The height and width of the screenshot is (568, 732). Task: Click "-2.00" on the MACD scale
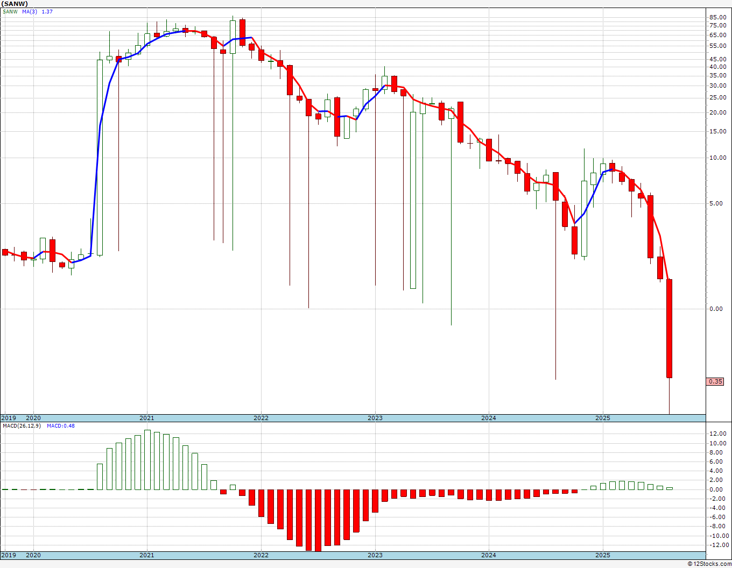click(719, 499)
